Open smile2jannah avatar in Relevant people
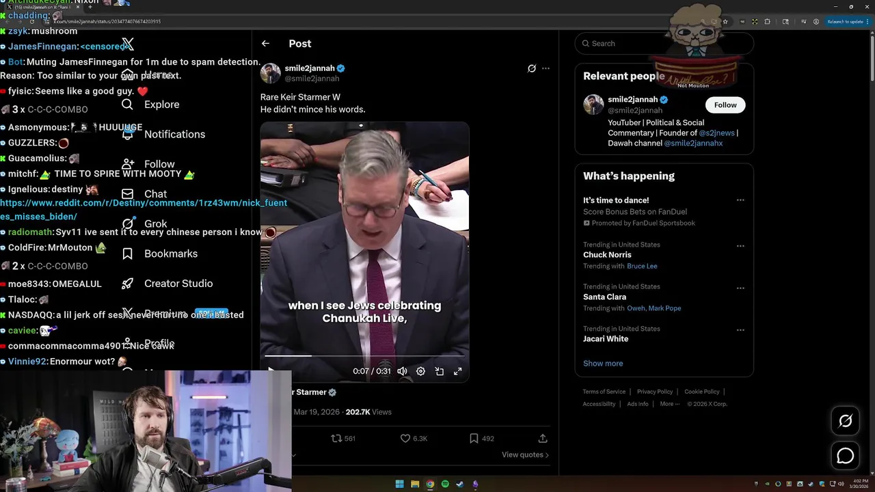The height and width of the screenshot is (492, 875). 593,105
